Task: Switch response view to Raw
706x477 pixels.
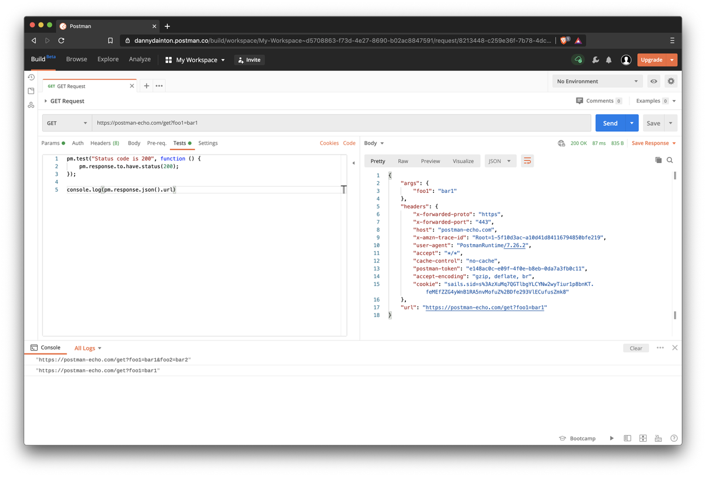Action: click(403, 161)
